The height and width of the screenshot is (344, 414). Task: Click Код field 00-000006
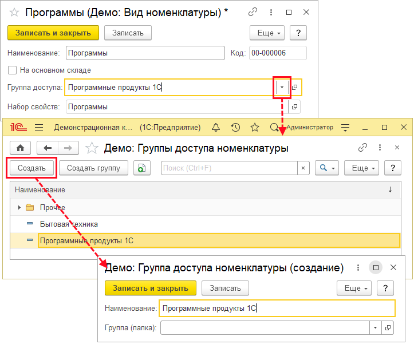(x=278, y=53)
